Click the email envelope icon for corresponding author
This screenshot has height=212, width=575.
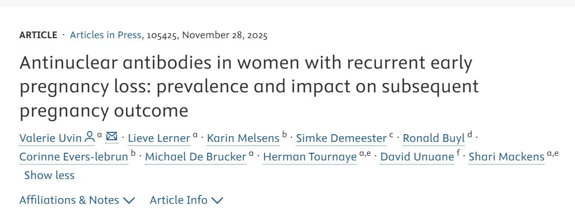point(111,137)
